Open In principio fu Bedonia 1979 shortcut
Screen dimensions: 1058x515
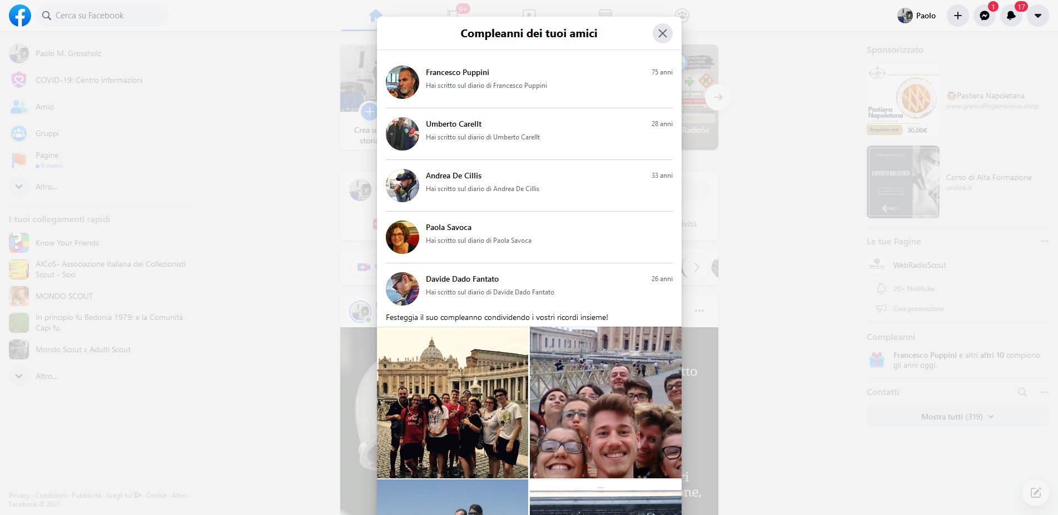click(x=100, y=323)
